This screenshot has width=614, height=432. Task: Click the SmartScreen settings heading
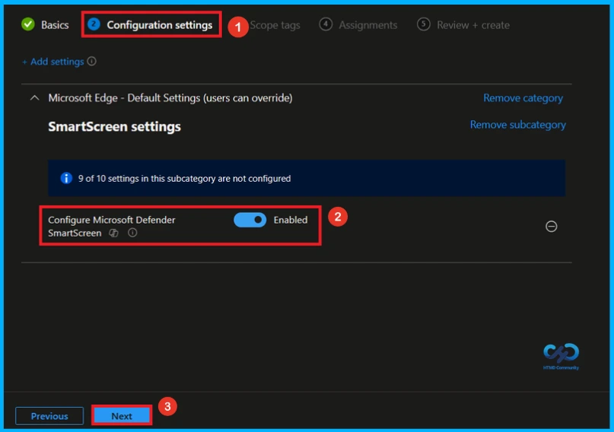click(x=114, y=126)
